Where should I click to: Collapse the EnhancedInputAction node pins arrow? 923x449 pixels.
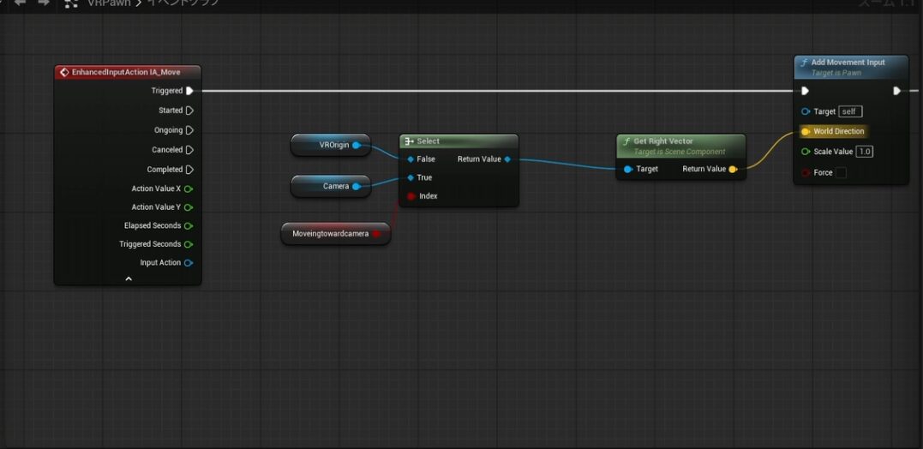click(129, 278)
